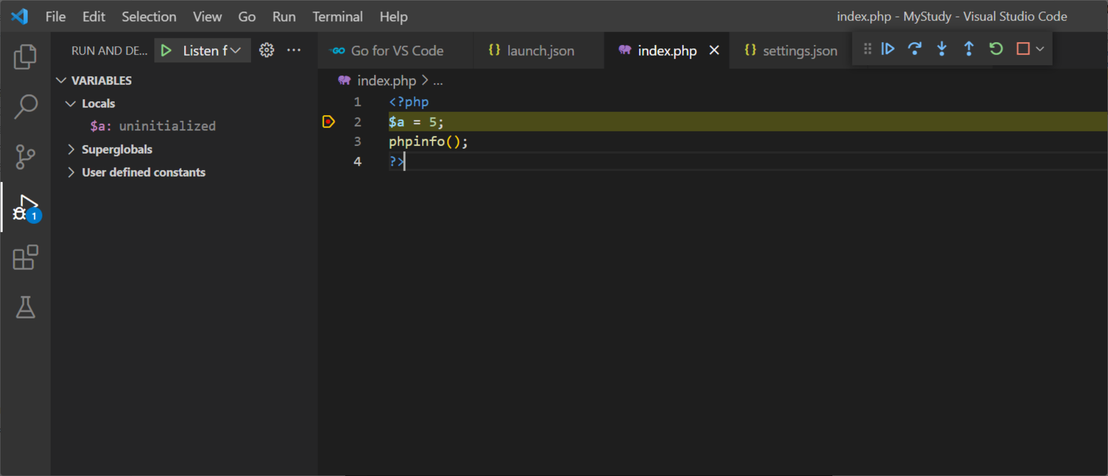Open launch.json via the gear icon
Viewport: 1108px width, 476px height.
click(267, 50)
